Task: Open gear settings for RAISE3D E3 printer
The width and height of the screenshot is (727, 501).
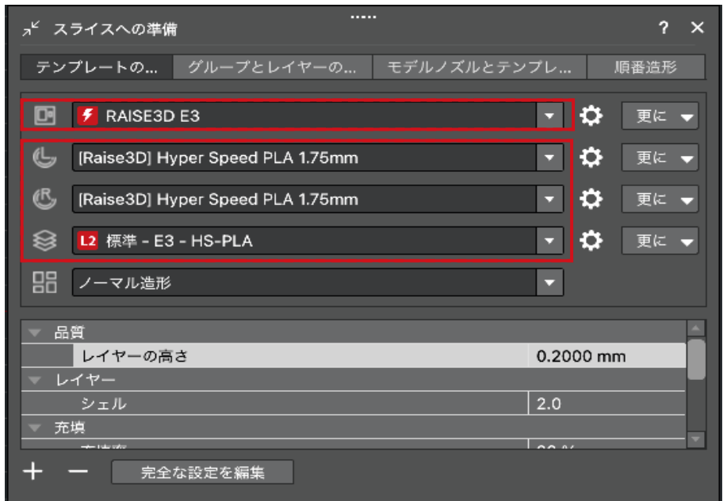Action: click(x=591, y=116)
